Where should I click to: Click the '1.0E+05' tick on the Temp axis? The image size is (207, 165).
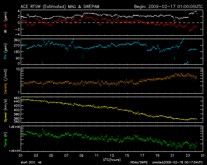pyautogui.click(x=15, y=127)
